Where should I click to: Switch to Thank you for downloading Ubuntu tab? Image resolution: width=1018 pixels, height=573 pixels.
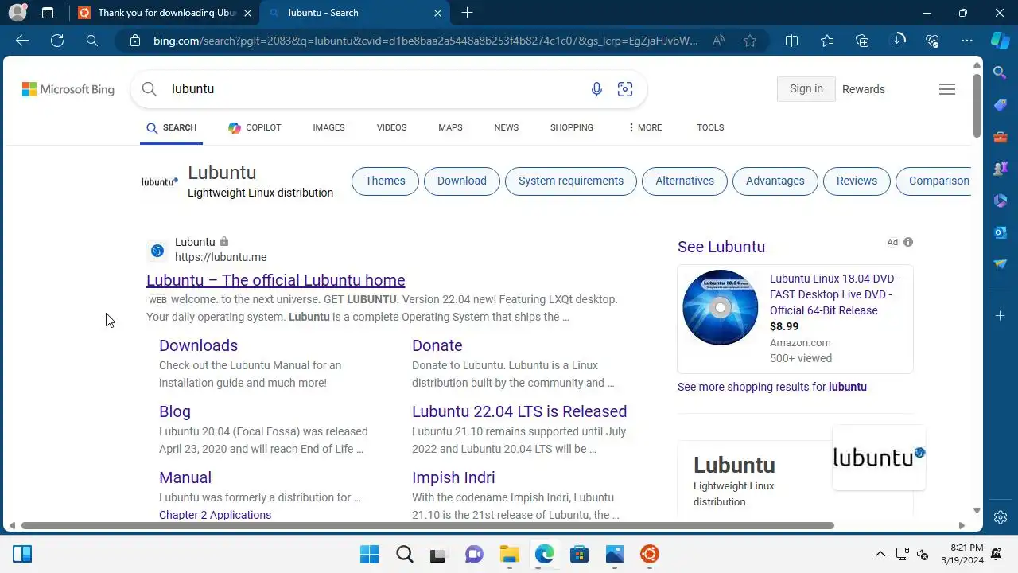(x=164, y=13)
